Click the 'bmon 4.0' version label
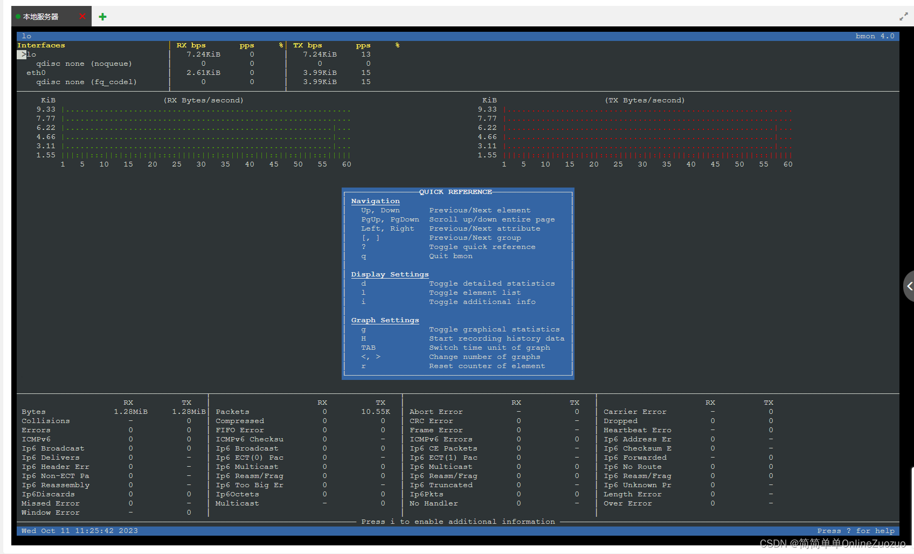 point(875,36)
